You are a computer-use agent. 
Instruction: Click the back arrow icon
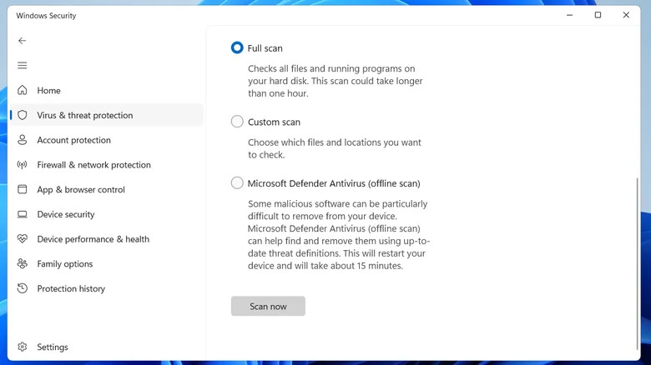tap(22, 41)
